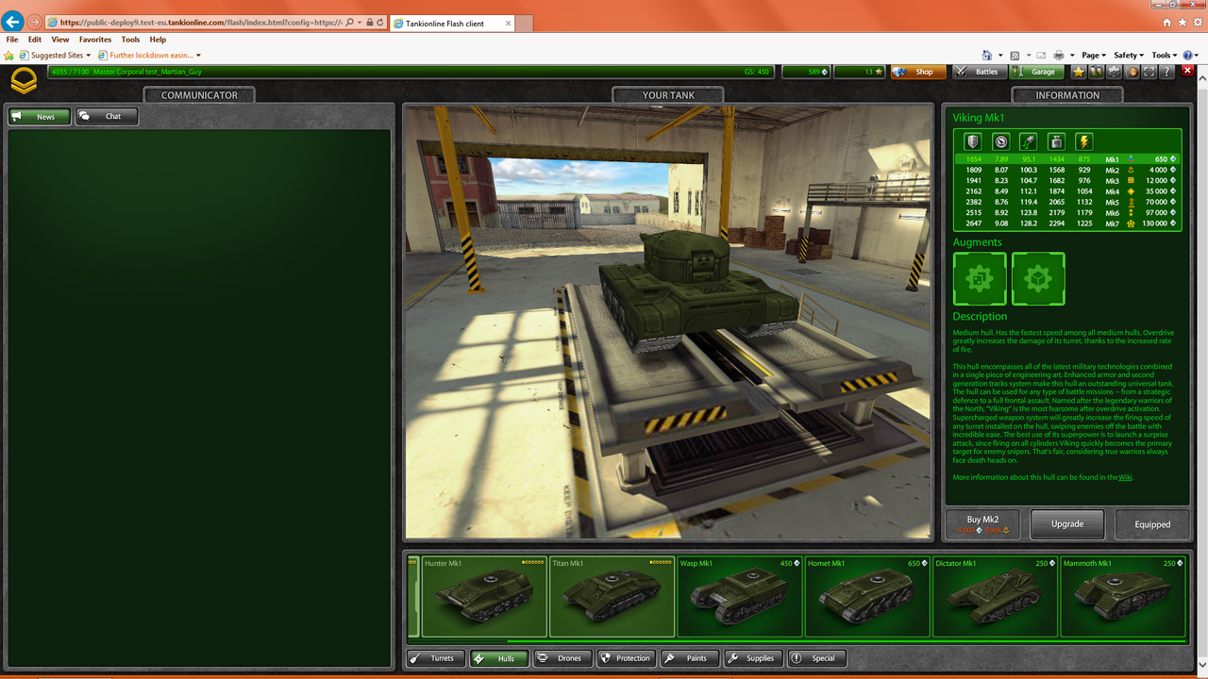Select the Wasp Mk1 hull thumbnail
The image size is (1208, 679).
(740, 597)
